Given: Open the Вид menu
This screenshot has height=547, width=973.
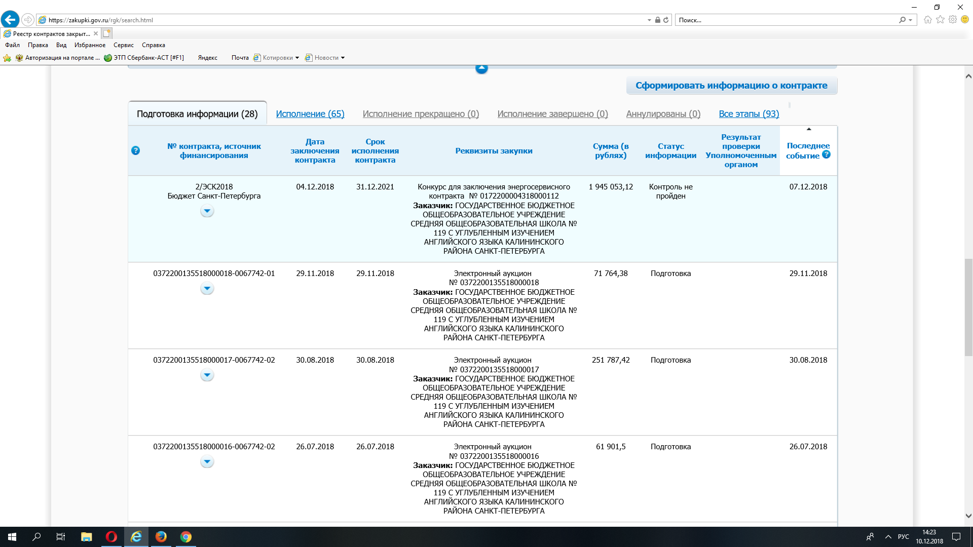Looking at the screenshot, I should pos(61,45).
